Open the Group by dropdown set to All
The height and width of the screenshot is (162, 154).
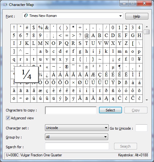click(x=76, y=137)
